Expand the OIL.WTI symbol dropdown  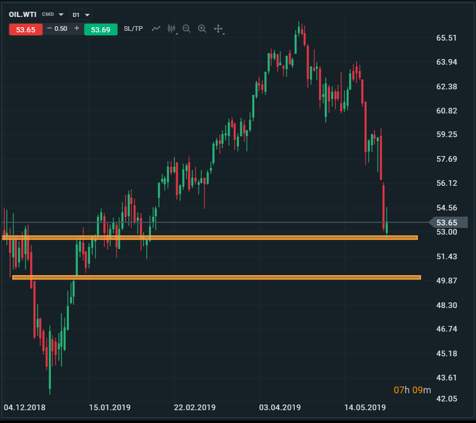61,15
